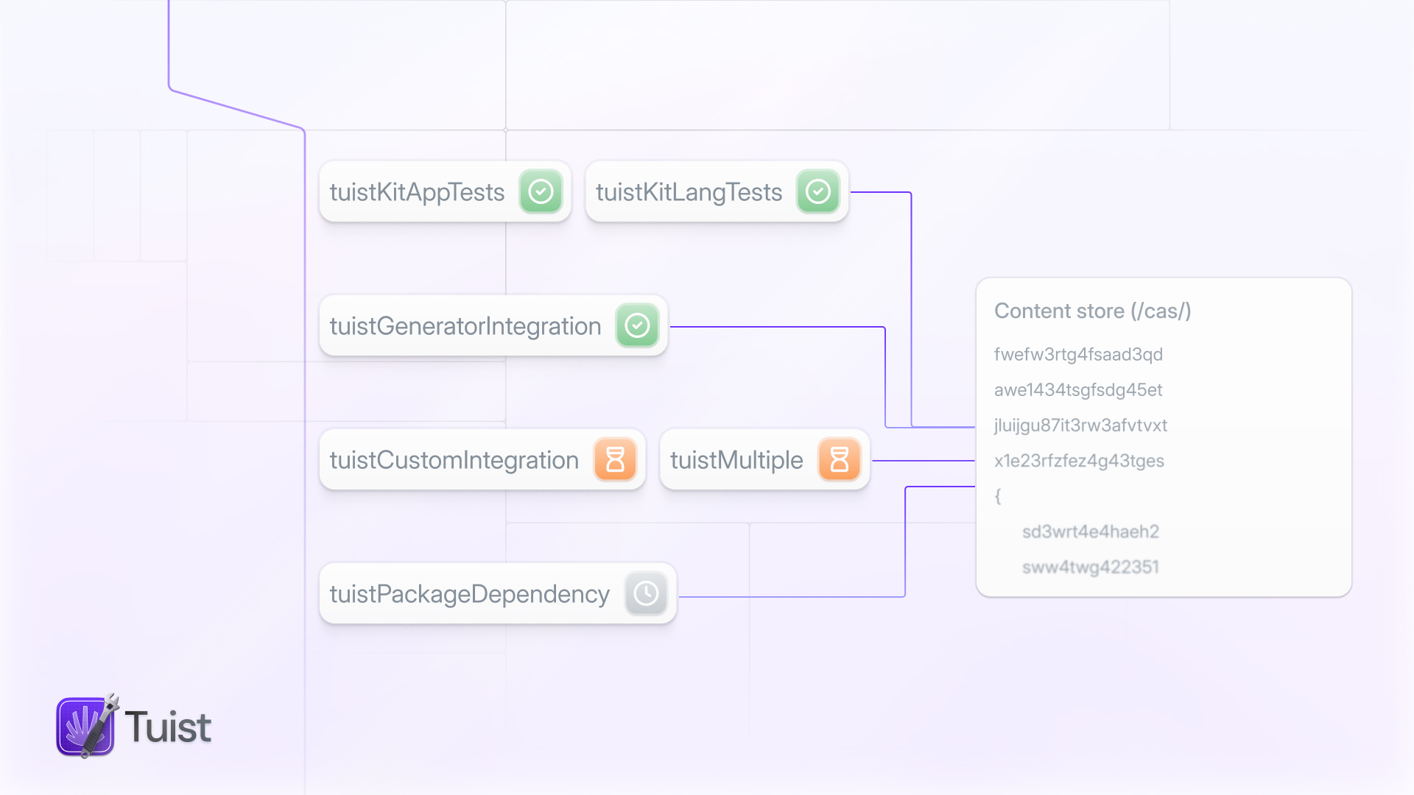Viewport: 1414px width, 795px height.
Task: Click the hourglass icon on tuistMultiple
Action: (839, 459)
